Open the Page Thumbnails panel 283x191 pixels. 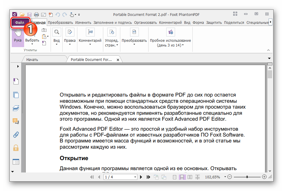[16, 95]
